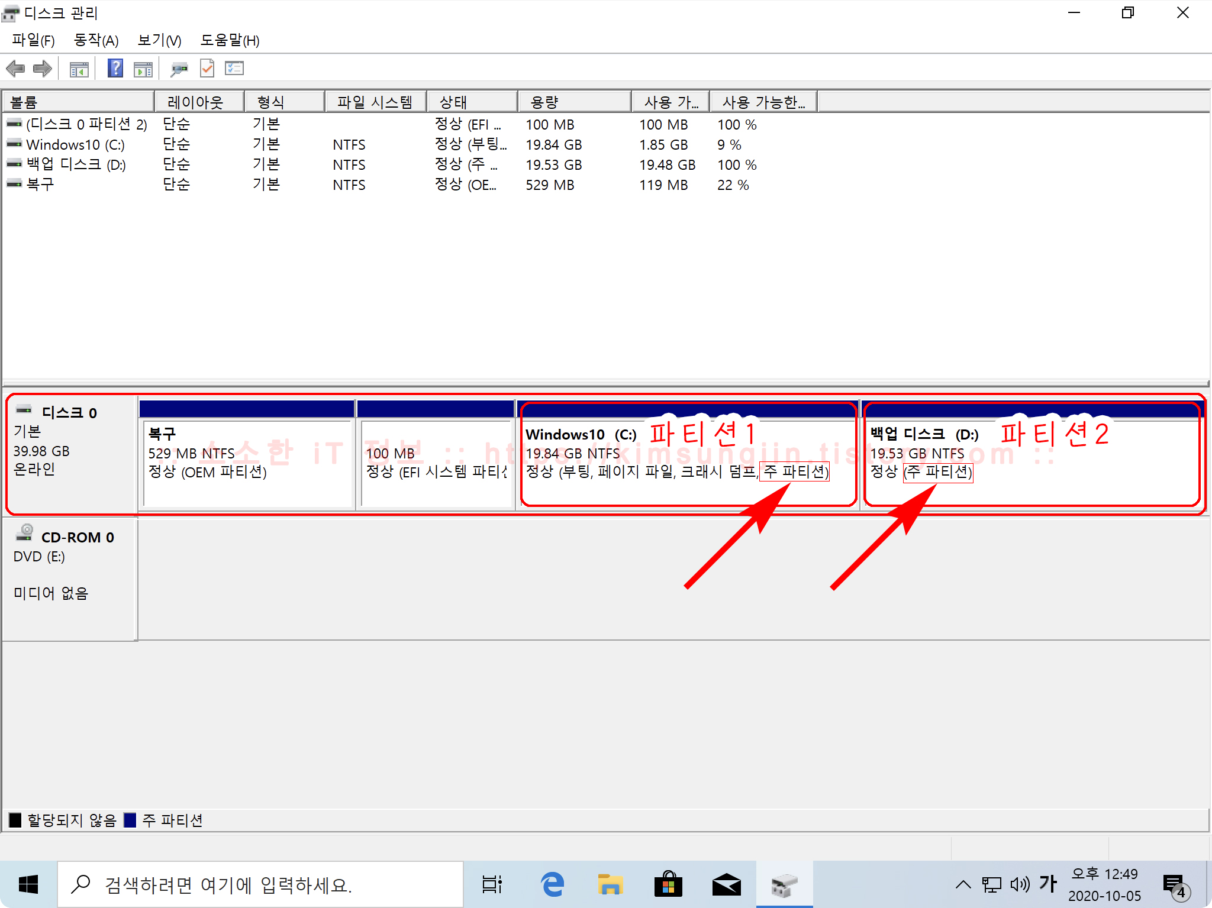
Task: Click the Forward arrow toolbar icon
Action: (43, 69)
